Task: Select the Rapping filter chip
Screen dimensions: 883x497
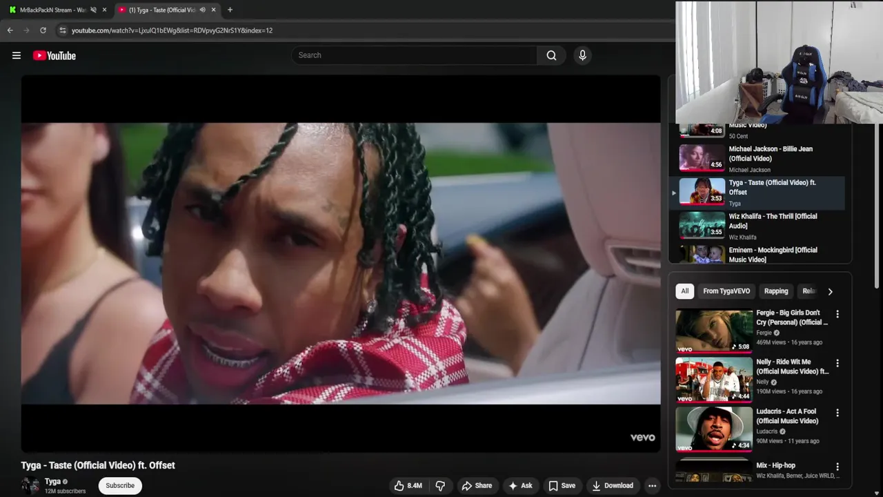Action: [x=776, y=291]
